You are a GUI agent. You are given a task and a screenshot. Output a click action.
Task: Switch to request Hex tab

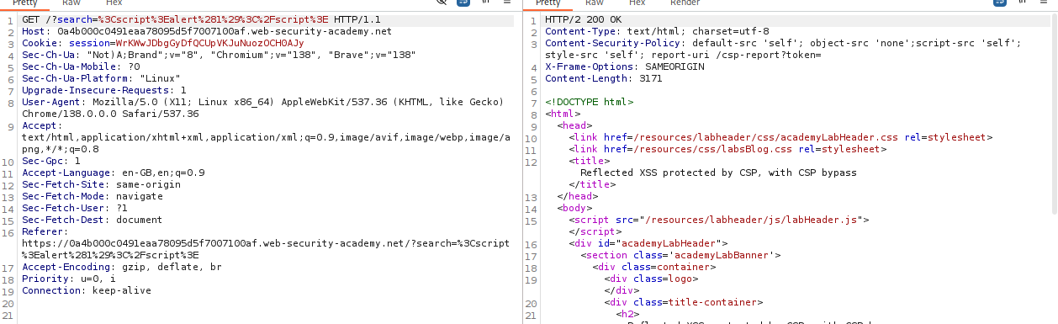113,3
